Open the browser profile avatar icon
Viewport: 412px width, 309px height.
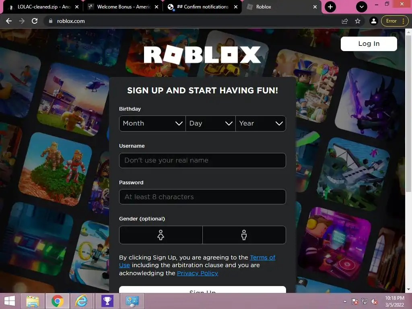(x=373, y=21)
